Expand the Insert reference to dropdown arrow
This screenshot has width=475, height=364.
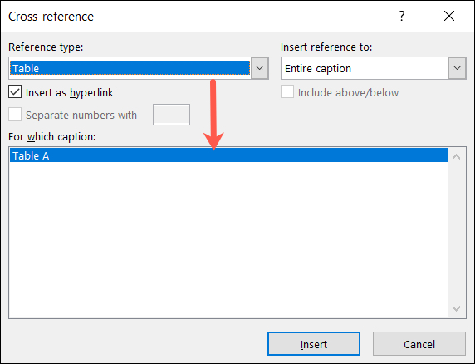tap(457, 68)
